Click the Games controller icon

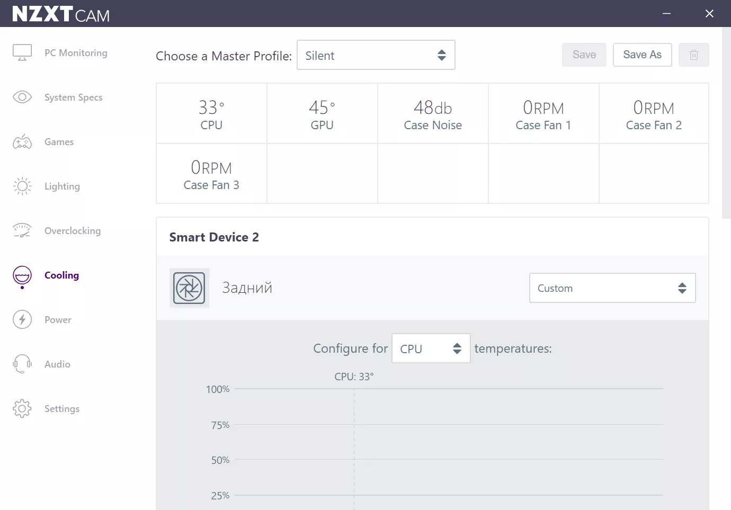[22, 142]
